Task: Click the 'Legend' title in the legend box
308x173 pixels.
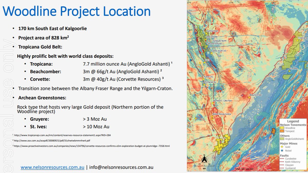Action: point(293,121)
